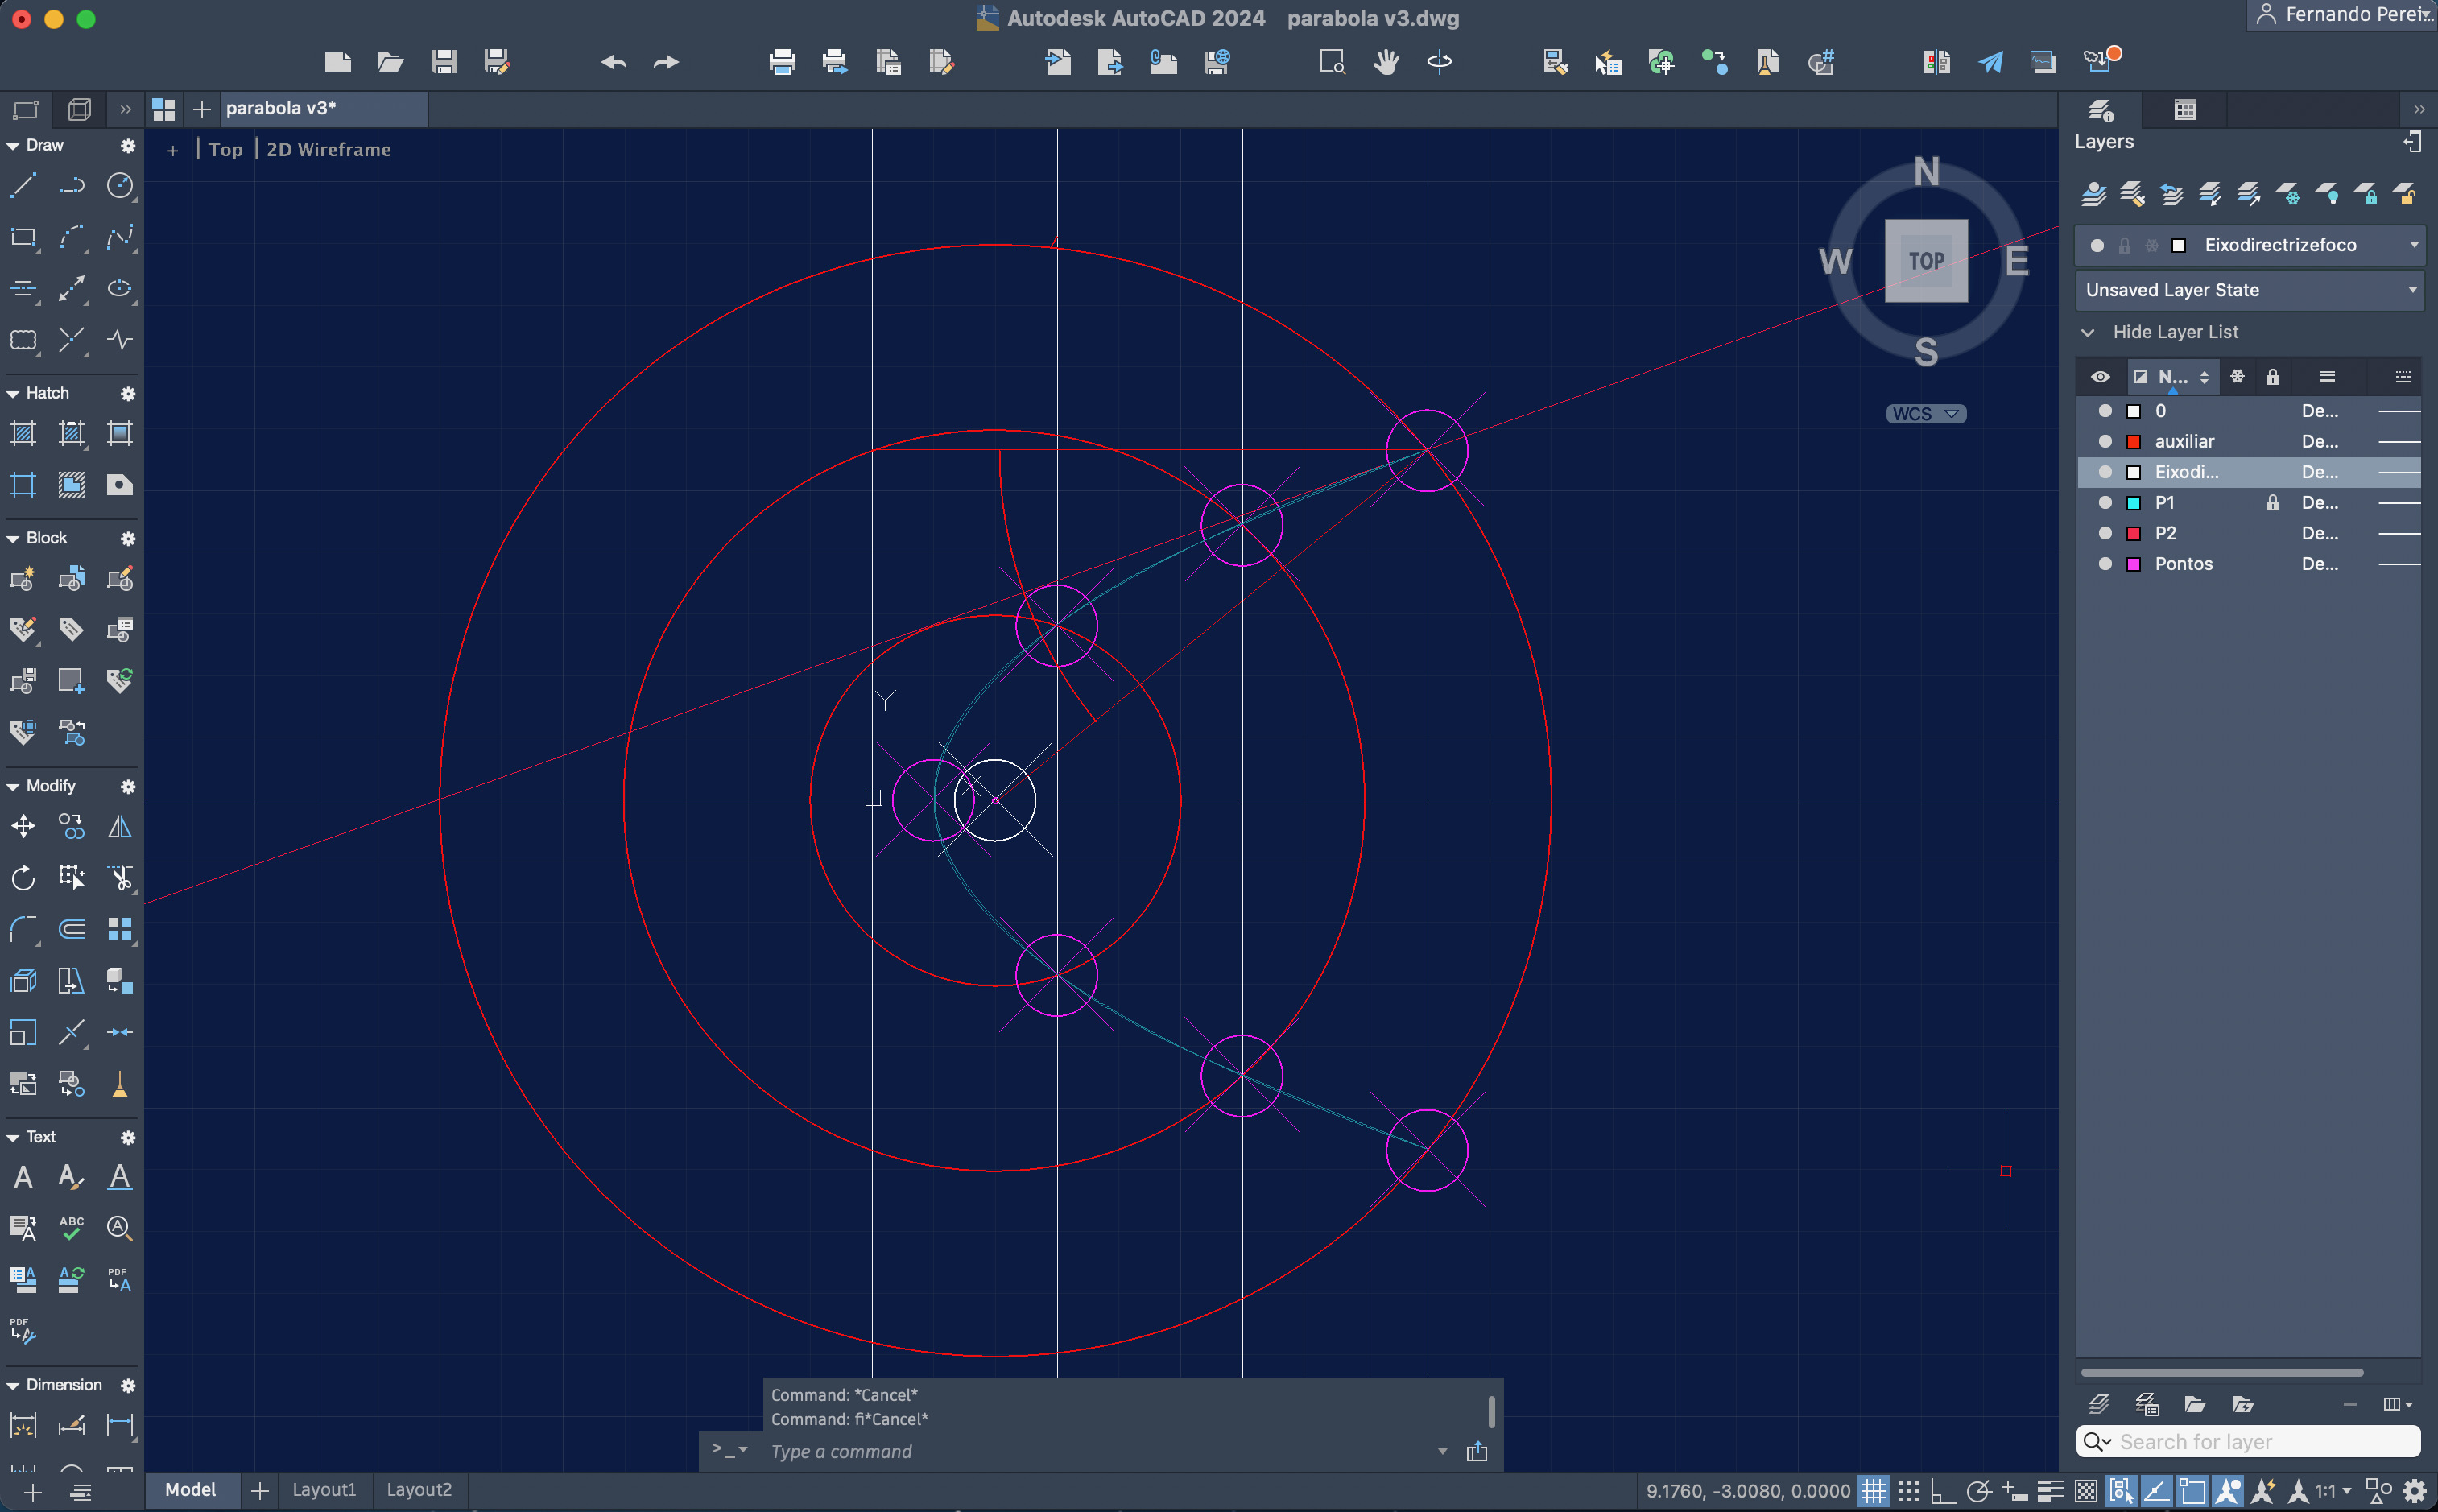The height and width of the screenshot is (1512, 2438).
Task: Choose the Fillet modify tool
Action: click(x=23, y=930)
